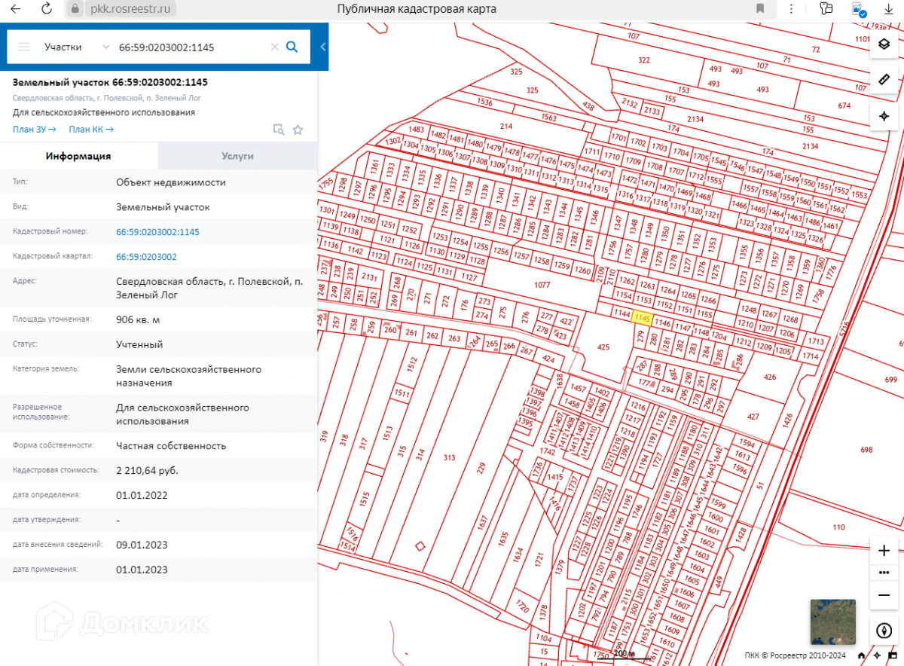Open План ЗУ link

pos(35,130)
